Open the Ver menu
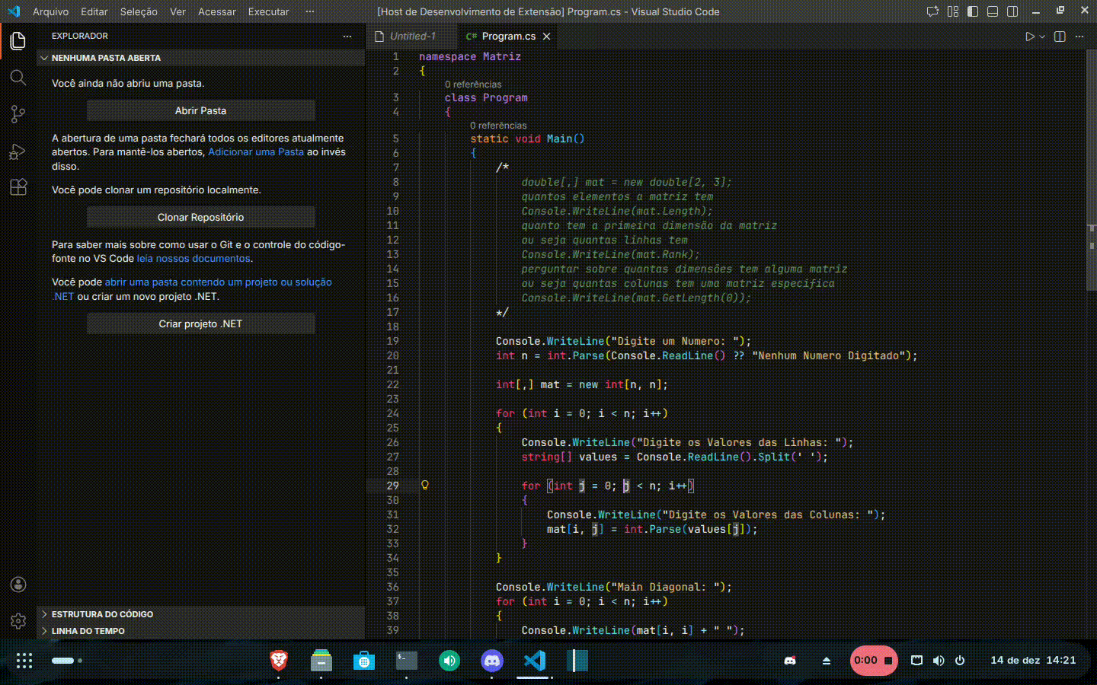 pos(178,11)
